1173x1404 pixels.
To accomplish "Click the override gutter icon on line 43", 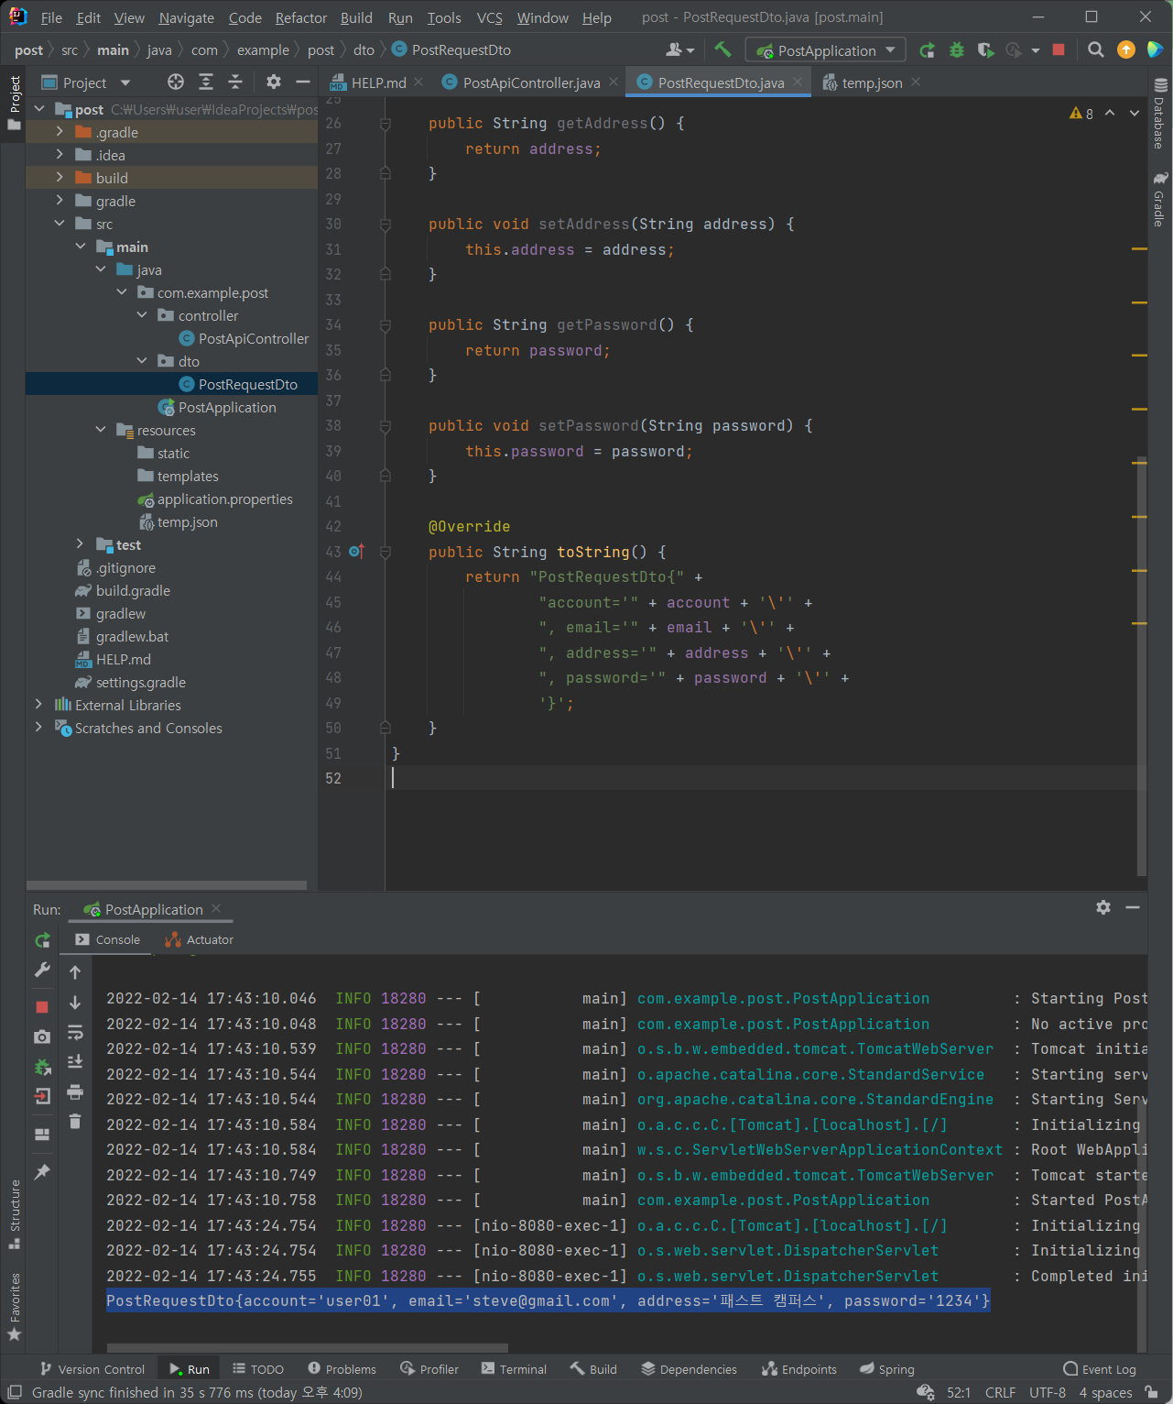I will click(356, 551).
